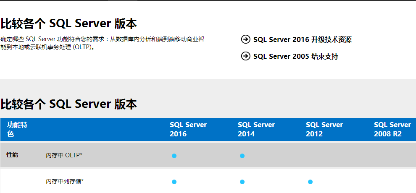The width and height of the screenshot is (416, 193).
Task: Click 内存中 OLTP dot under SQL Server 2016
Action: 174,156
